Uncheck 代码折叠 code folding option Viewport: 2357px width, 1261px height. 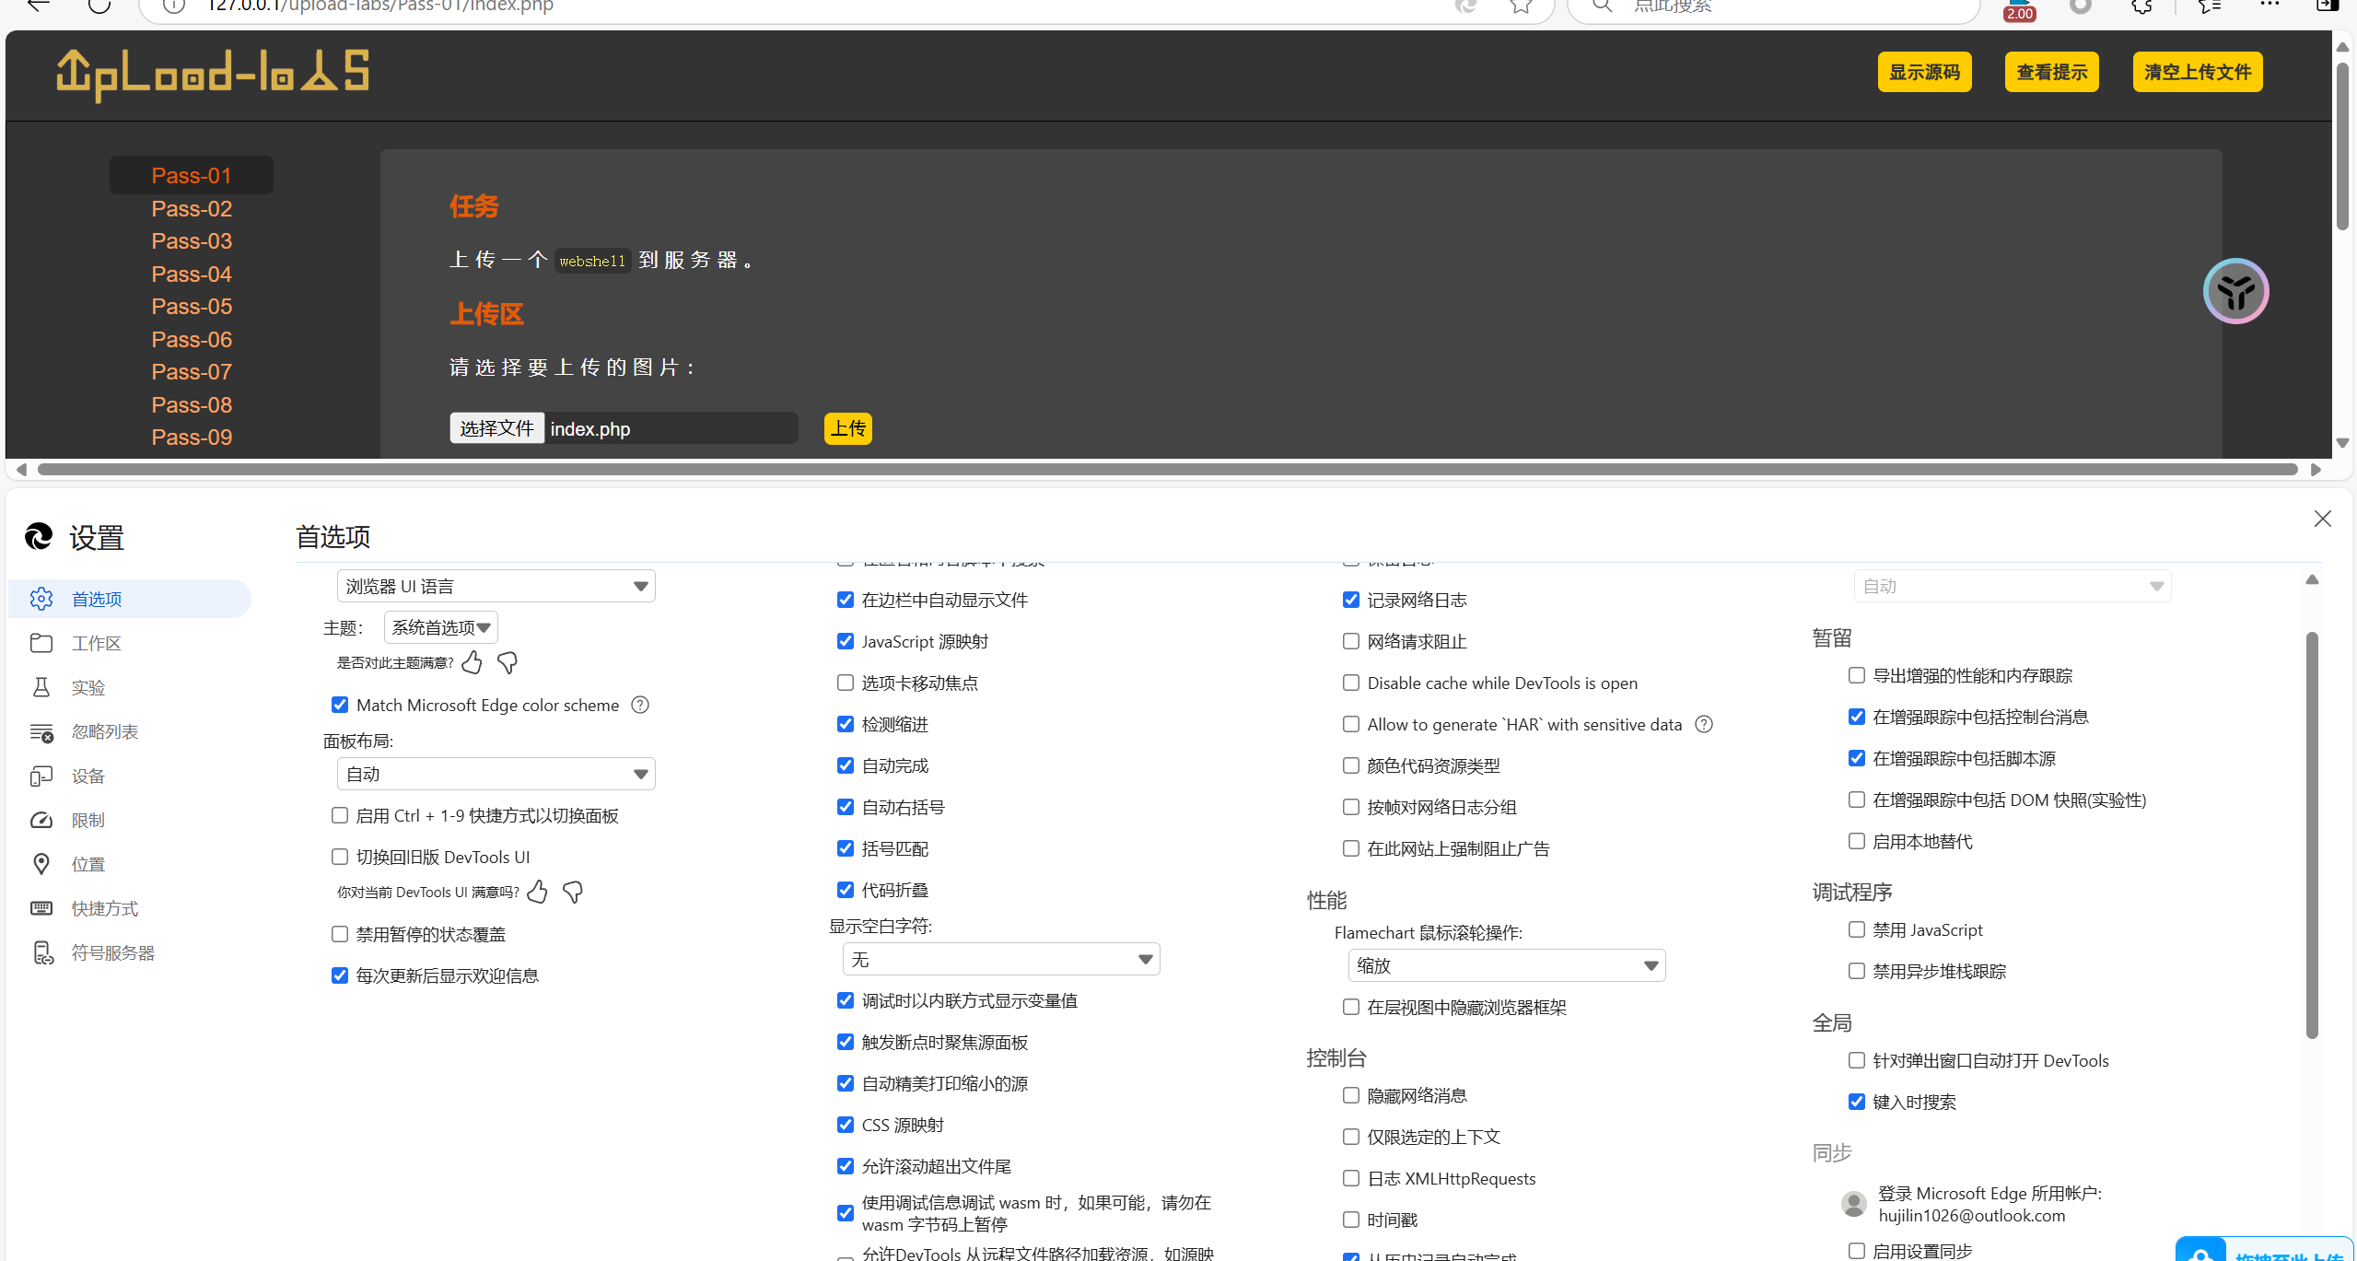tap(846, 891)
